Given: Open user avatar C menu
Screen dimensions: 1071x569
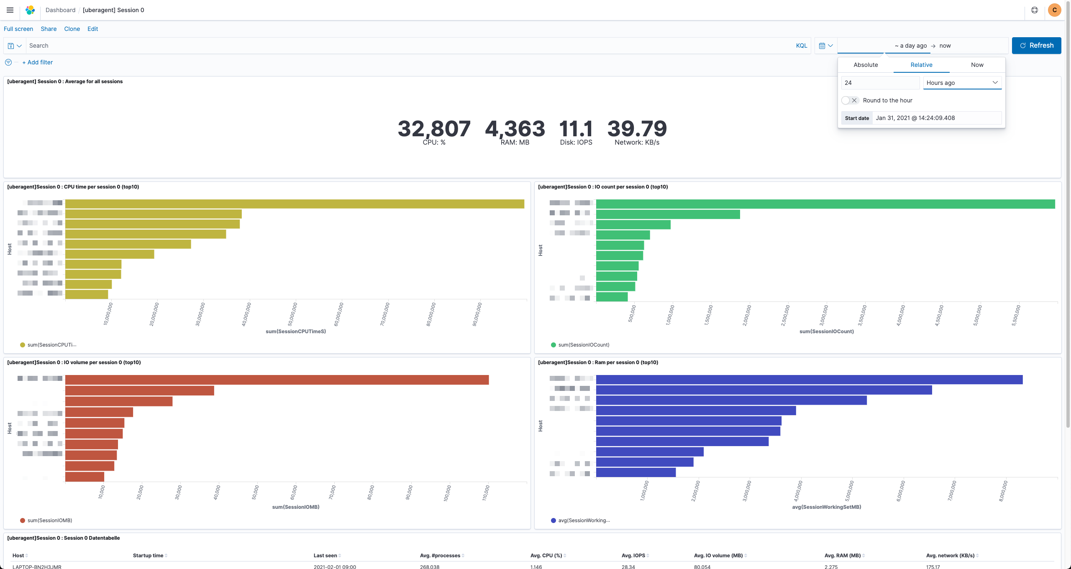Looking at the screenshot, I should (x=1054, y=10).
